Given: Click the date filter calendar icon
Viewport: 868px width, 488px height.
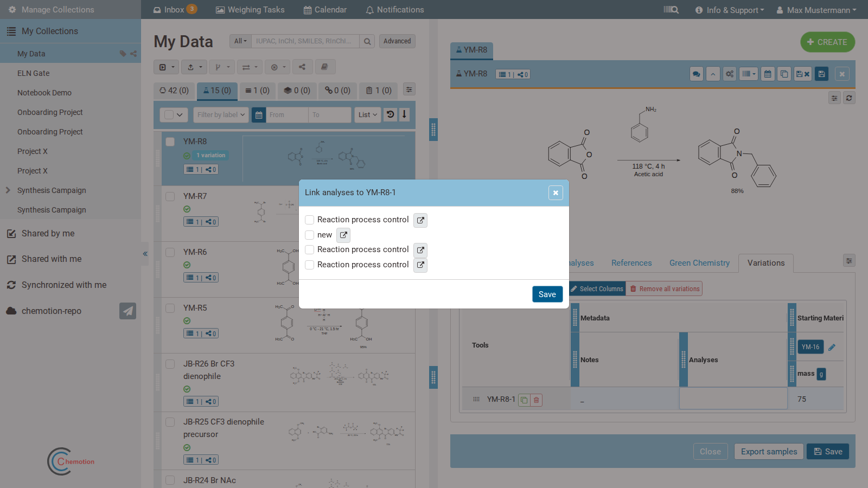Looking at the screenshot, I should (259, 114).
